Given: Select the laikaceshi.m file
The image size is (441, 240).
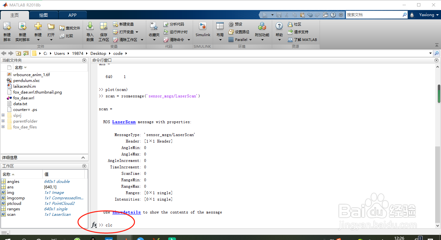Looking at the screenshot, I should tap(25, 86).
